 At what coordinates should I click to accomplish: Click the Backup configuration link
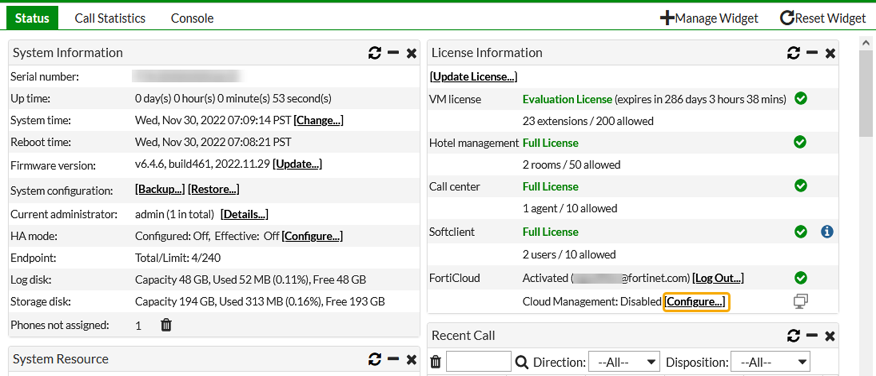[160, 189]
